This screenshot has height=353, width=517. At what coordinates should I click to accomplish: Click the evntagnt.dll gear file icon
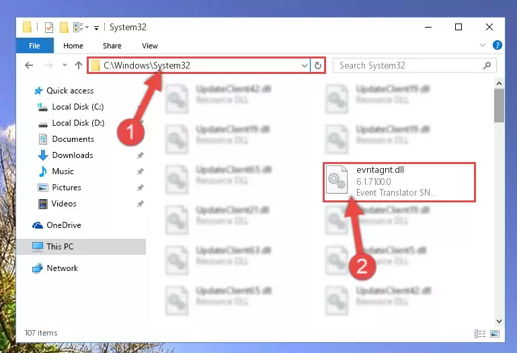[x=337, y=180]
